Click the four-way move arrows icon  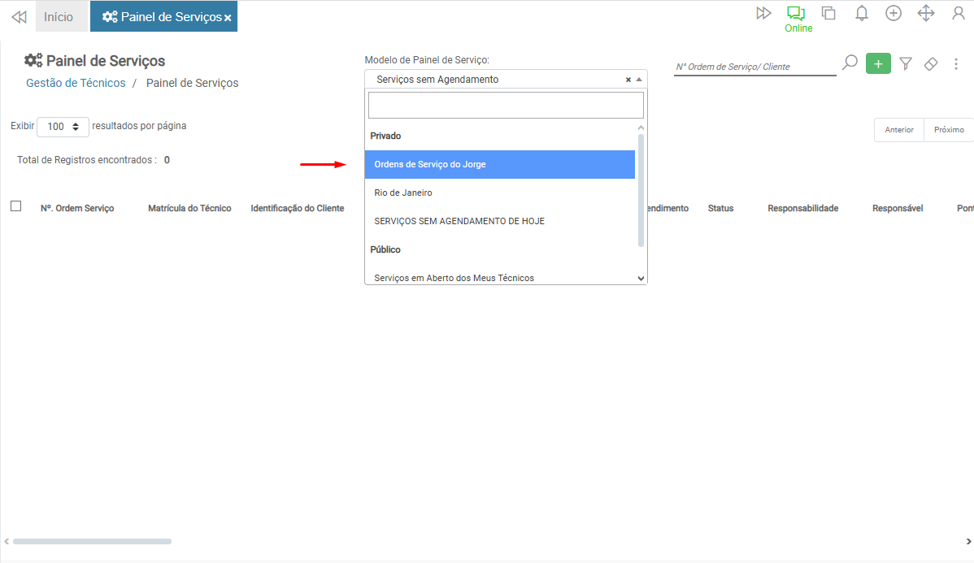(926, 13)
